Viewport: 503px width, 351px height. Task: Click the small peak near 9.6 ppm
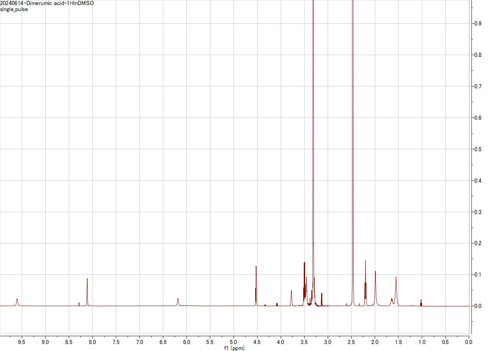pyautogui.click(x=17, y=301)
